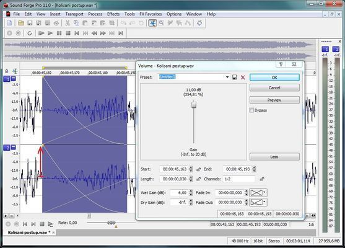
Task: Click the Cut scissors icon
Action: pyautogui.click(x=68, y=23)
